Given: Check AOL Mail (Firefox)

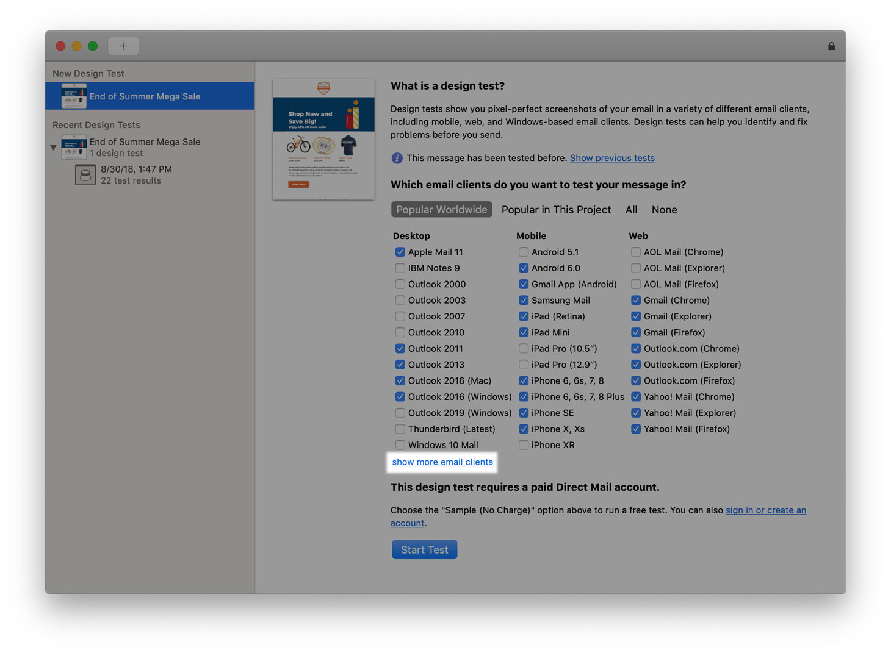Looking at the screenshot, I should (x=636, y=284).
